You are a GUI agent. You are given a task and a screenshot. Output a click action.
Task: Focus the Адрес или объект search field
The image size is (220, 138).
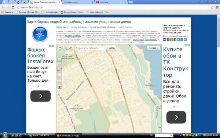90,48
